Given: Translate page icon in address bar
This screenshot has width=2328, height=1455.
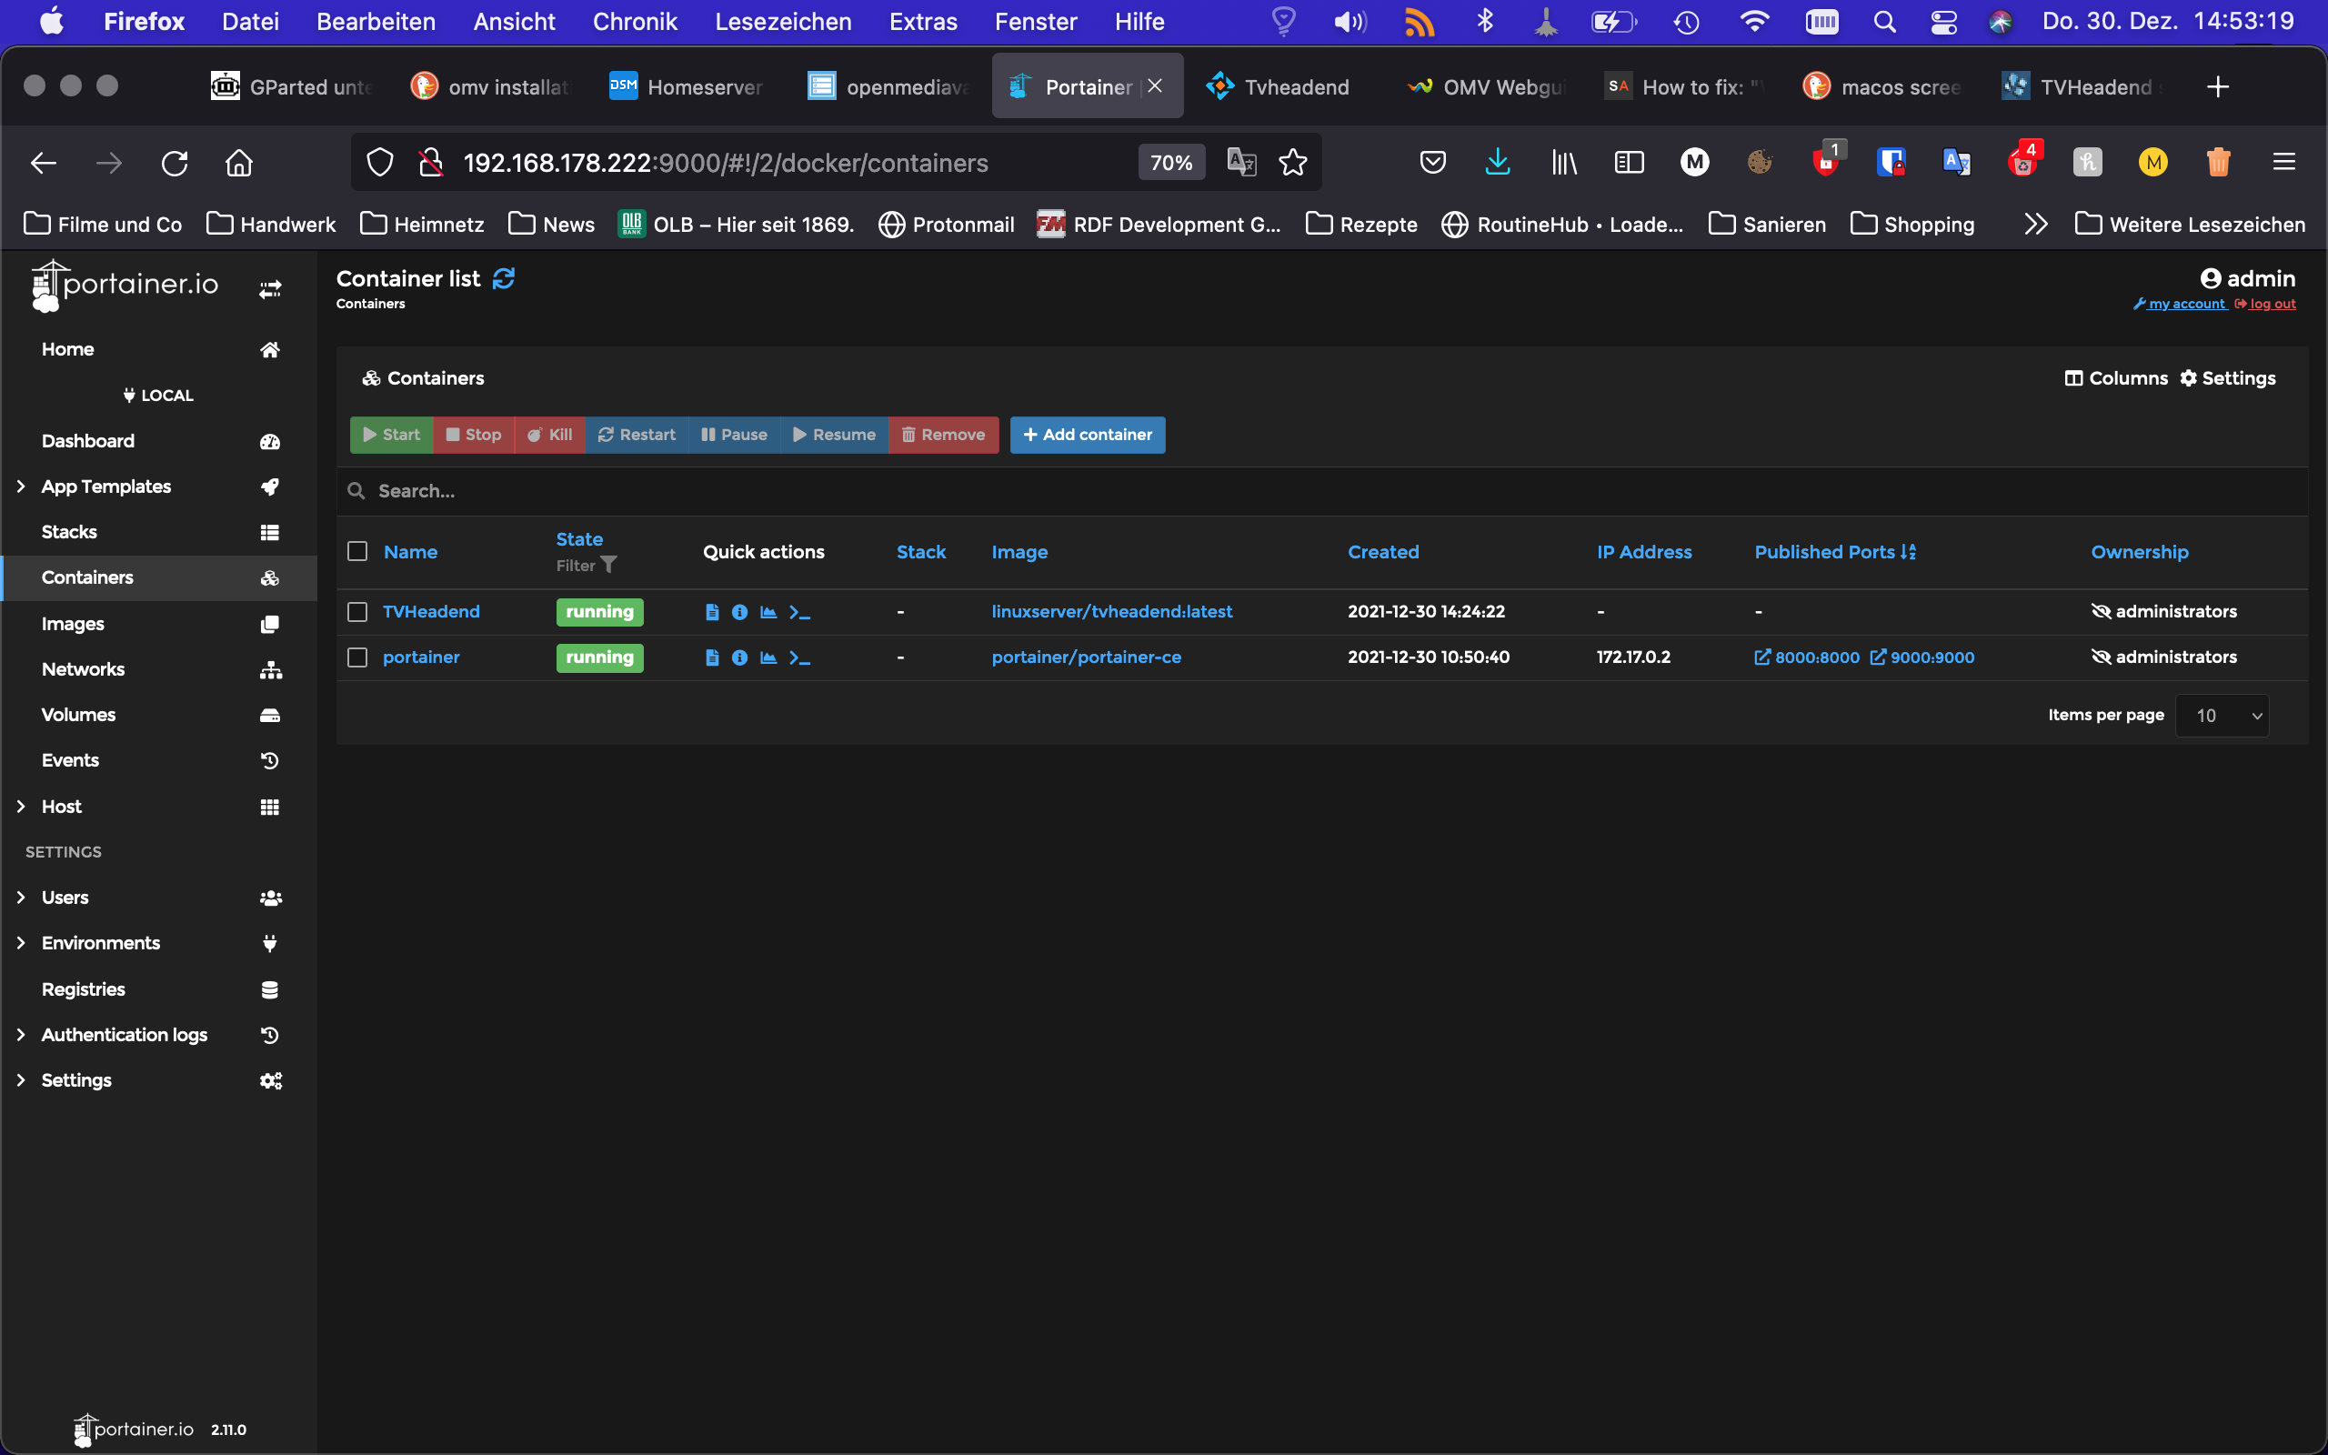Looking at the screenshot, I should click(1242, 163).
